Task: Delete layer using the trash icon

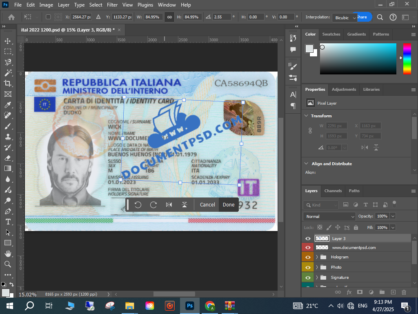Action: (x=404, y=292)
